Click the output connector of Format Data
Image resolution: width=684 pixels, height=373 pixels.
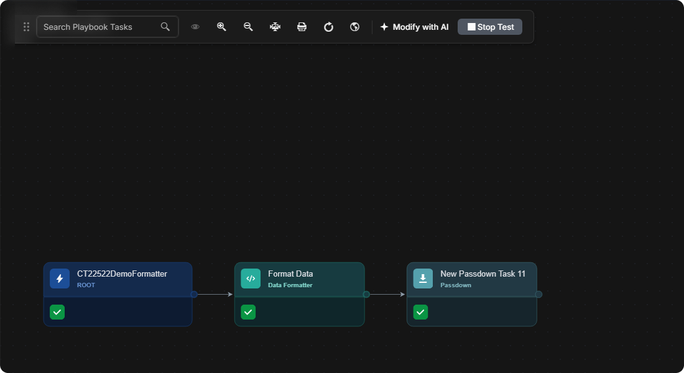pyautogui.click(x=366, y=295)
